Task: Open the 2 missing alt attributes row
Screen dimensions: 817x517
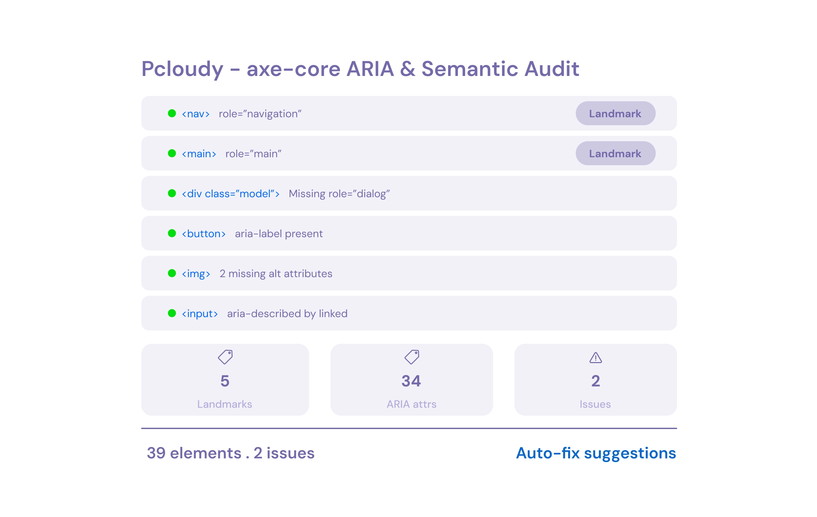Action: click(276, 274)
